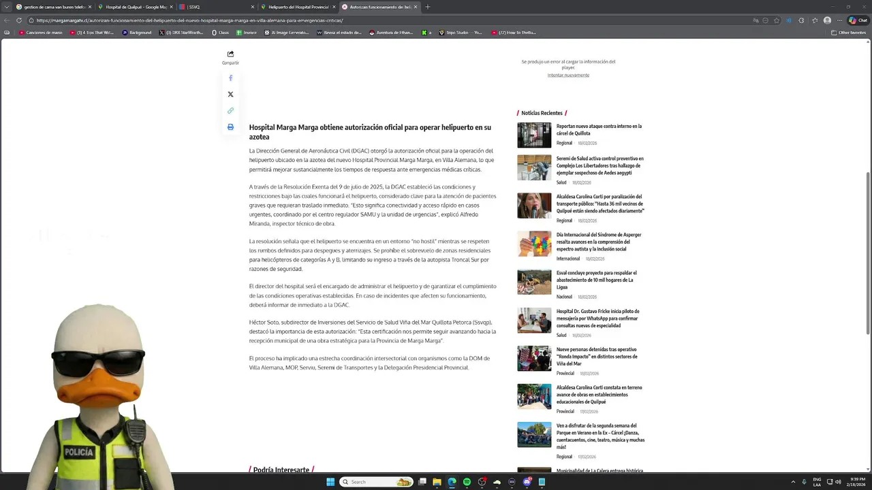Viewport: 872px width, 490px height.
Task: Share article on Facebook icon
Action: click(230, 78)
